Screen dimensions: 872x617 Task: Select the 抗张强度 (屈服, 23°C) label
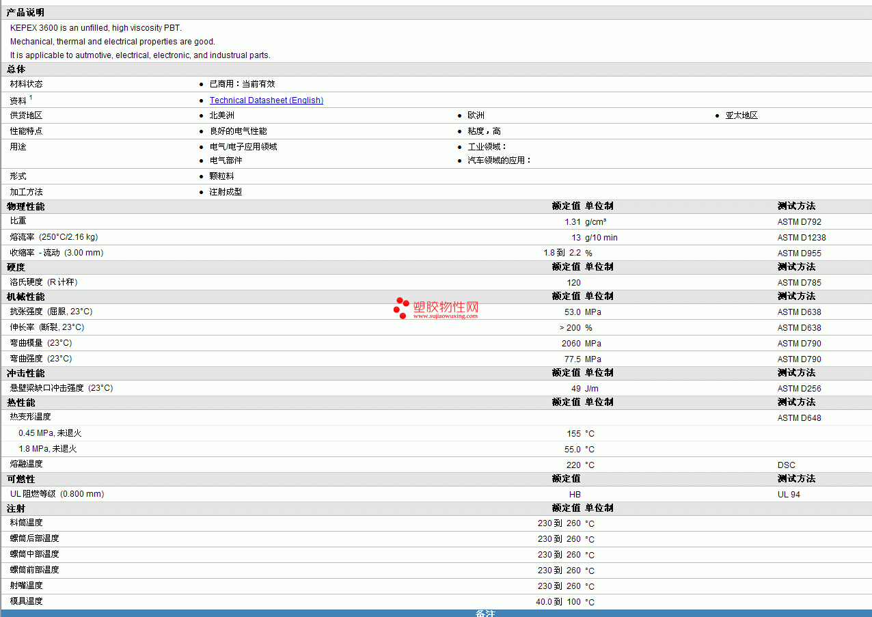pos(51,312)
